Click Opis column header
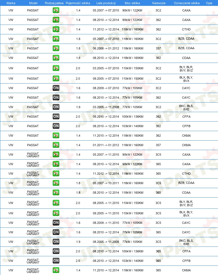The width and height of the screenshot is (218, 275). point(209,3)
